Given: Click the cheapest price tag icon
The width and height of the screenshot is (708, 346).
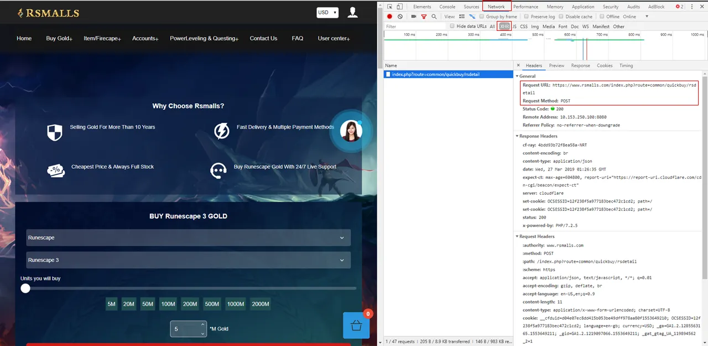Looking at the screenshot, I should point(56,171).
